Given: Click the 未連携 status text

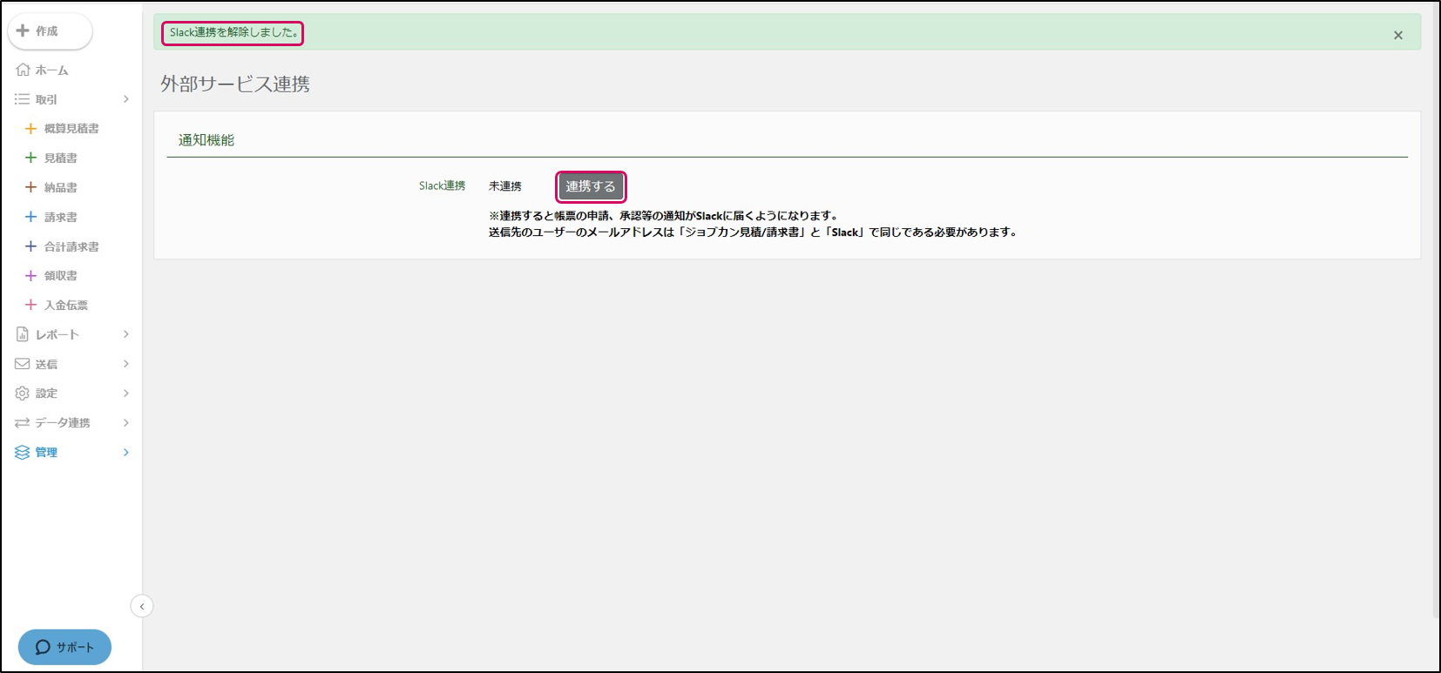Looking at the screenshot, I should click(505, 186).
